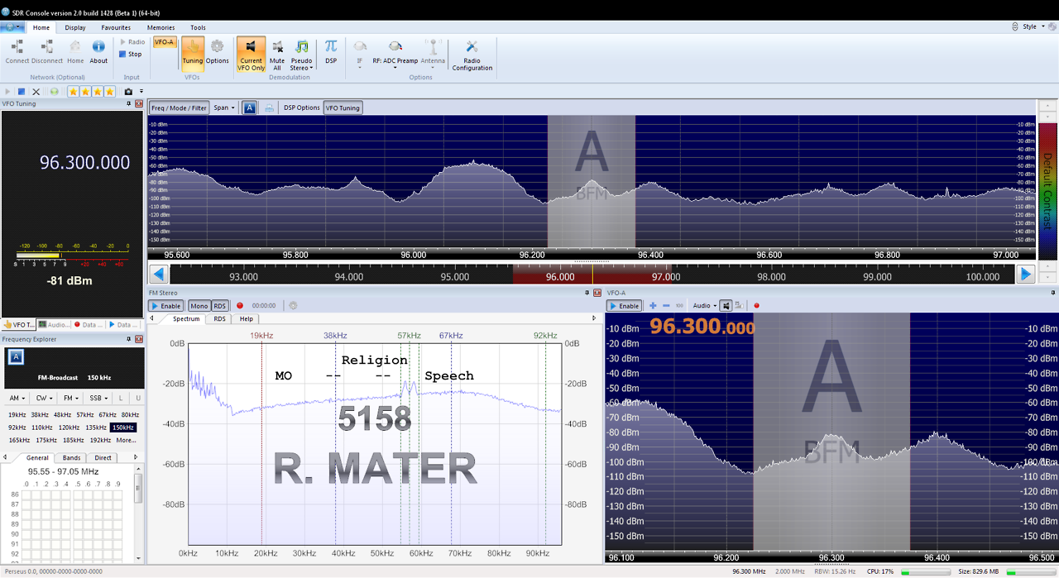
Task: Stop the radio input
Action: point(131,55)
